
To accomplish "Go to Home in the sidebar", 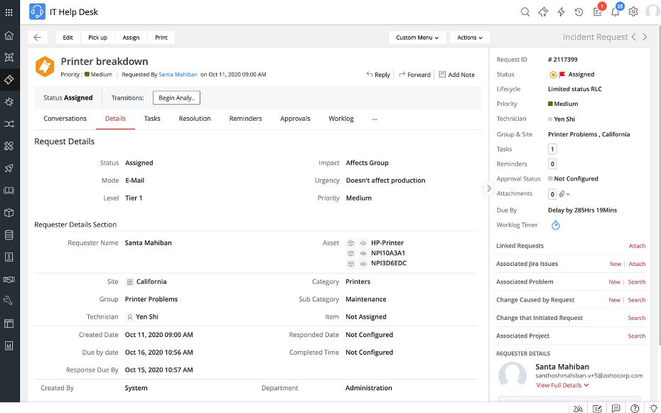I will (9, 36).
